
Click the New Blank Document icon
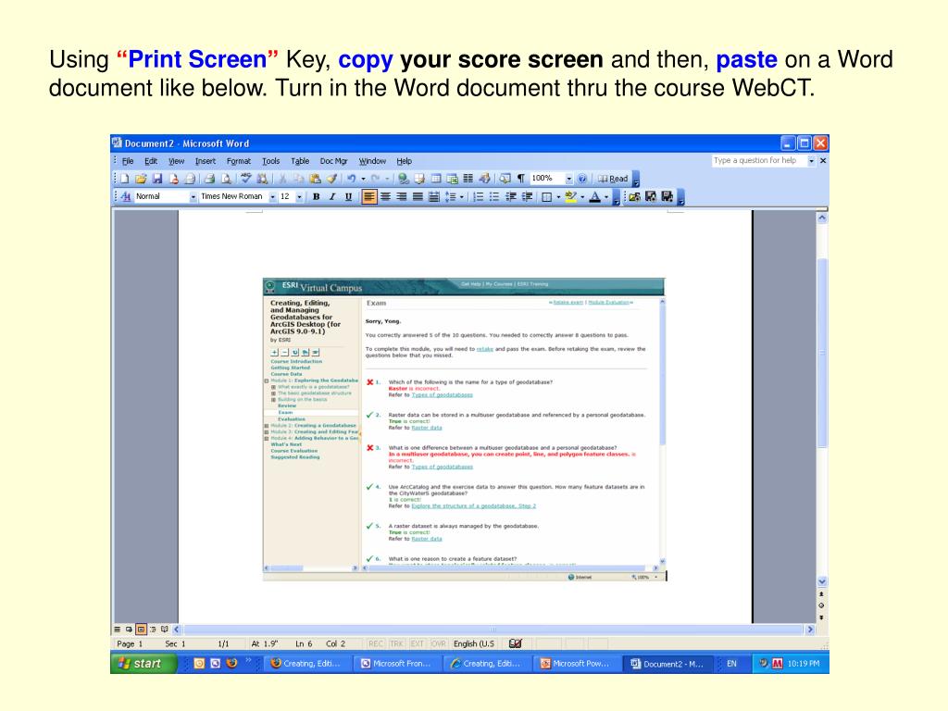tap(125, 179)
